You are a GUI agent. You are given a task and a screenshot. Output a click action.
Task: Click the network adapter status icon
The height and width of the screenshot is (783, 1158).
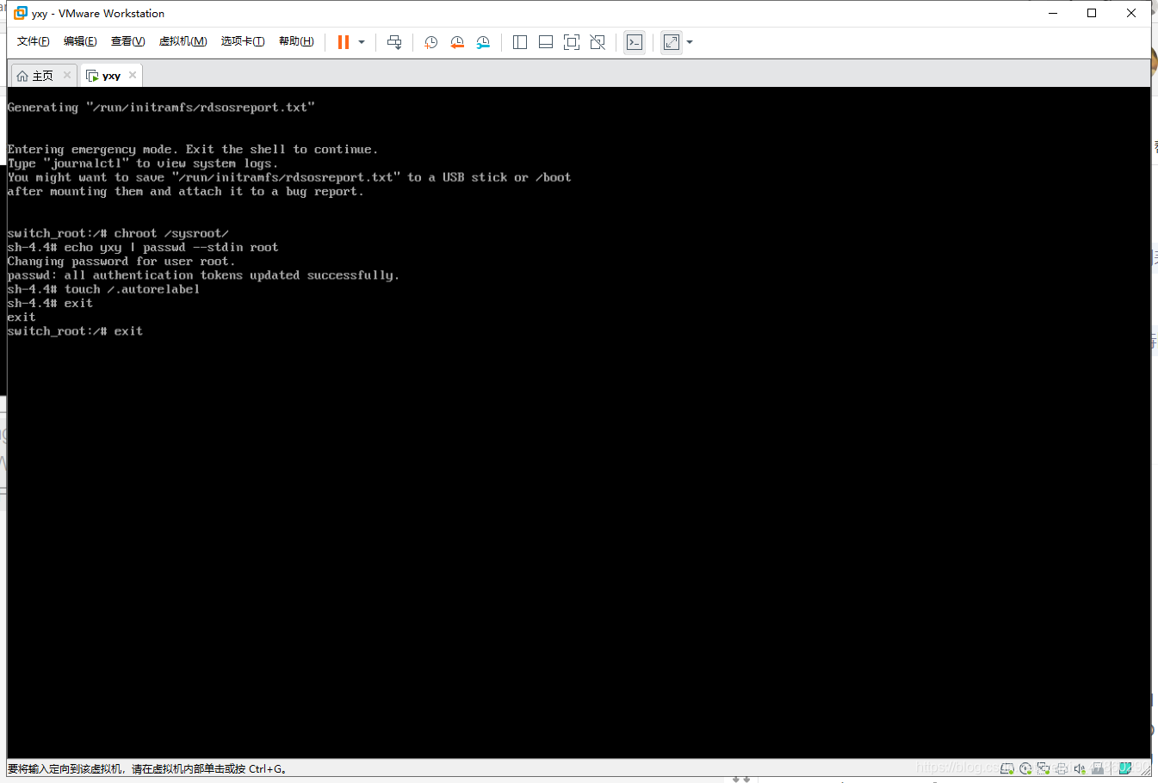coord(1043,768)
